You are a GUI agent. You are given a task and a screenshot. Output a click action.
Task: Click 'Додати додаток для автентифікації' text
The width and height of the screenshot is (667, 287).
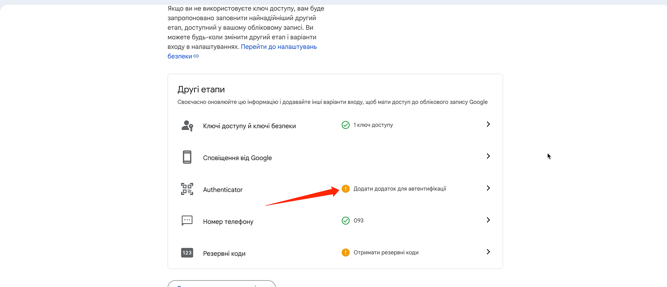coord(400,189)
